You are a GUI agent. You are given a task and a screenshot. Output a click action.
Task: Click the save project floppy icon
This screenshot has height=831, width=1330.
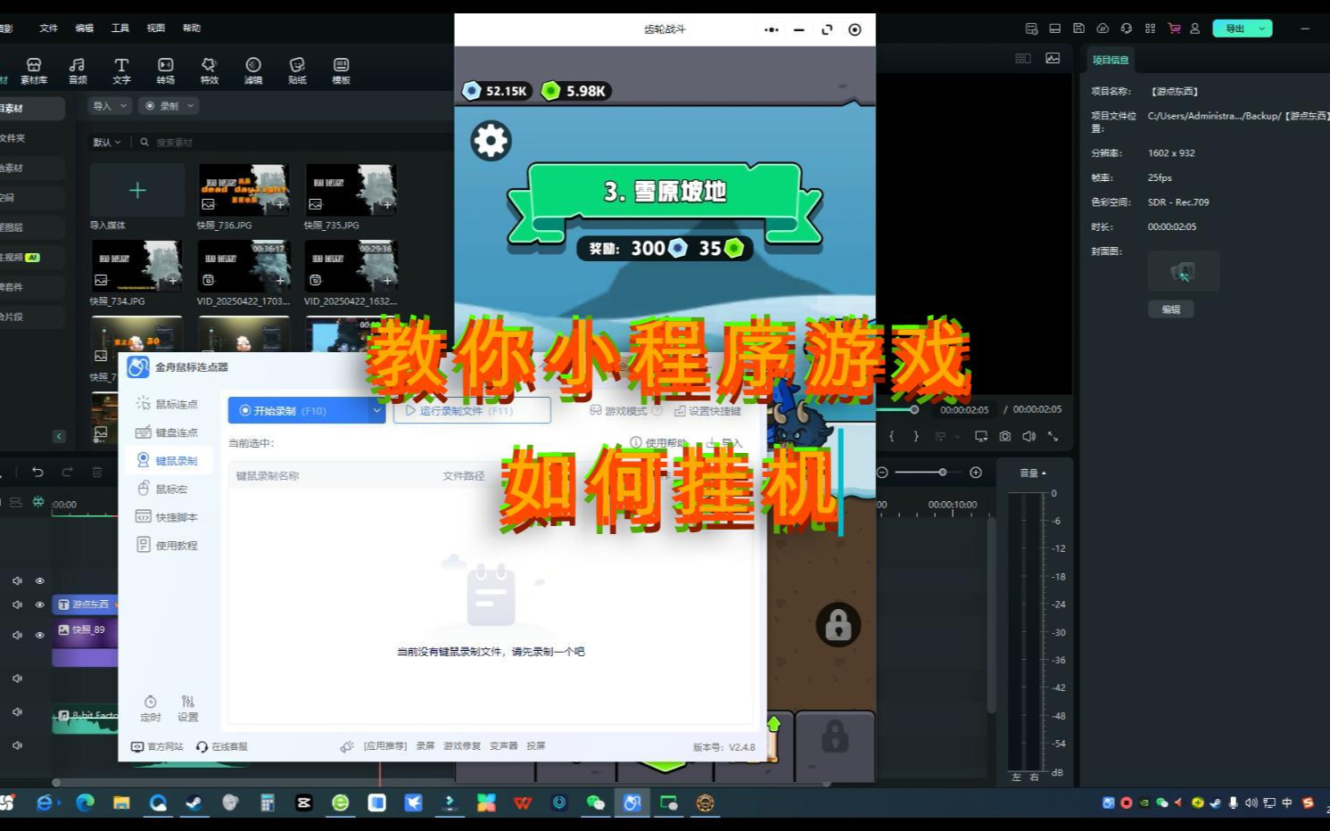click(x=1078, y=29)
